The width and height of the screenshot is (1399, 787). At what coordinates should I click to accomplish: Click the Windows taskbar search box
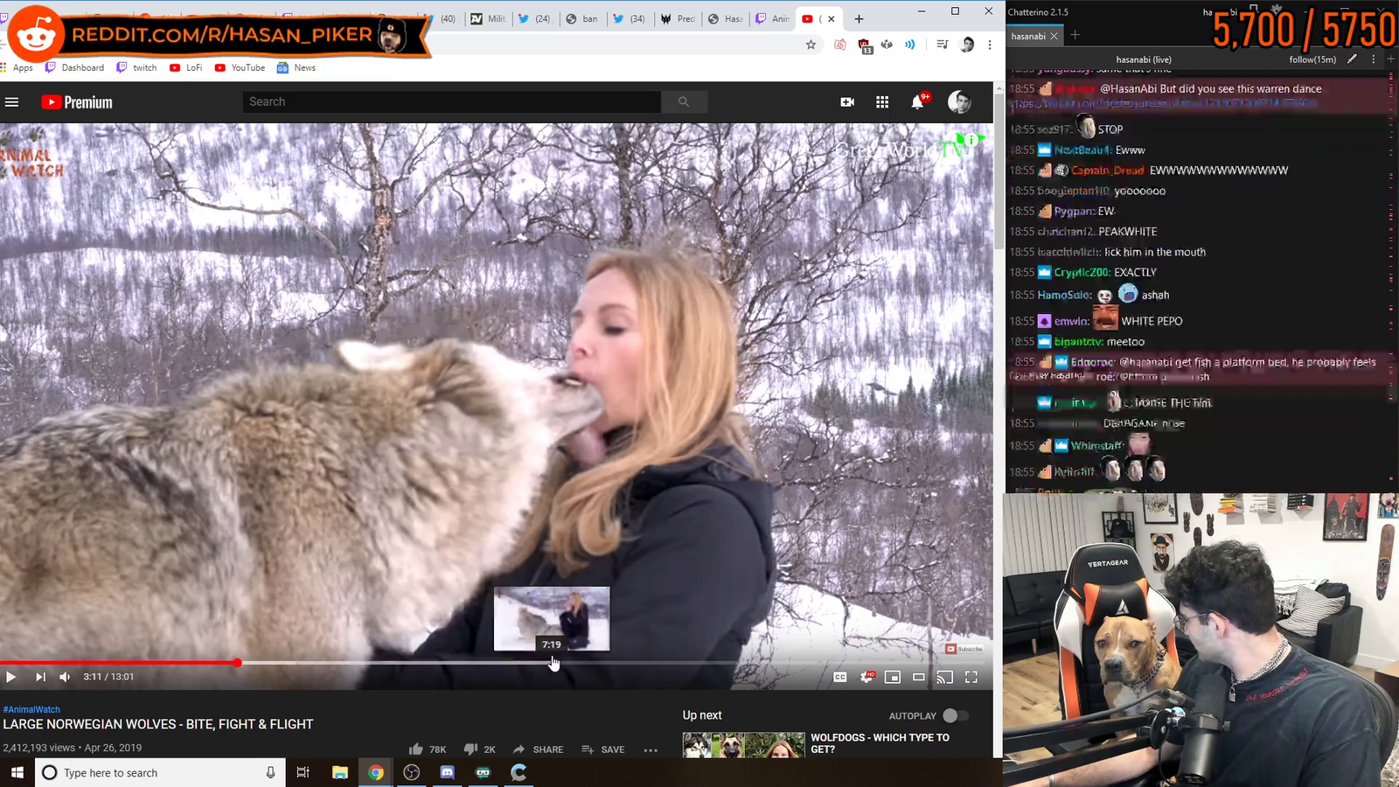tap(161, 773)
